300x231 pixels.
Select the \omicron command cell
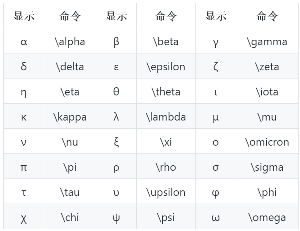(267, 141)
